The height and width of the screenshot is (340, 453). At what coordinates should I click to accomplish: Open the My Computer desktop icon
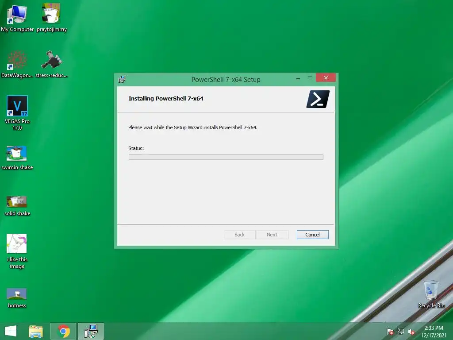tap(17, 18)
